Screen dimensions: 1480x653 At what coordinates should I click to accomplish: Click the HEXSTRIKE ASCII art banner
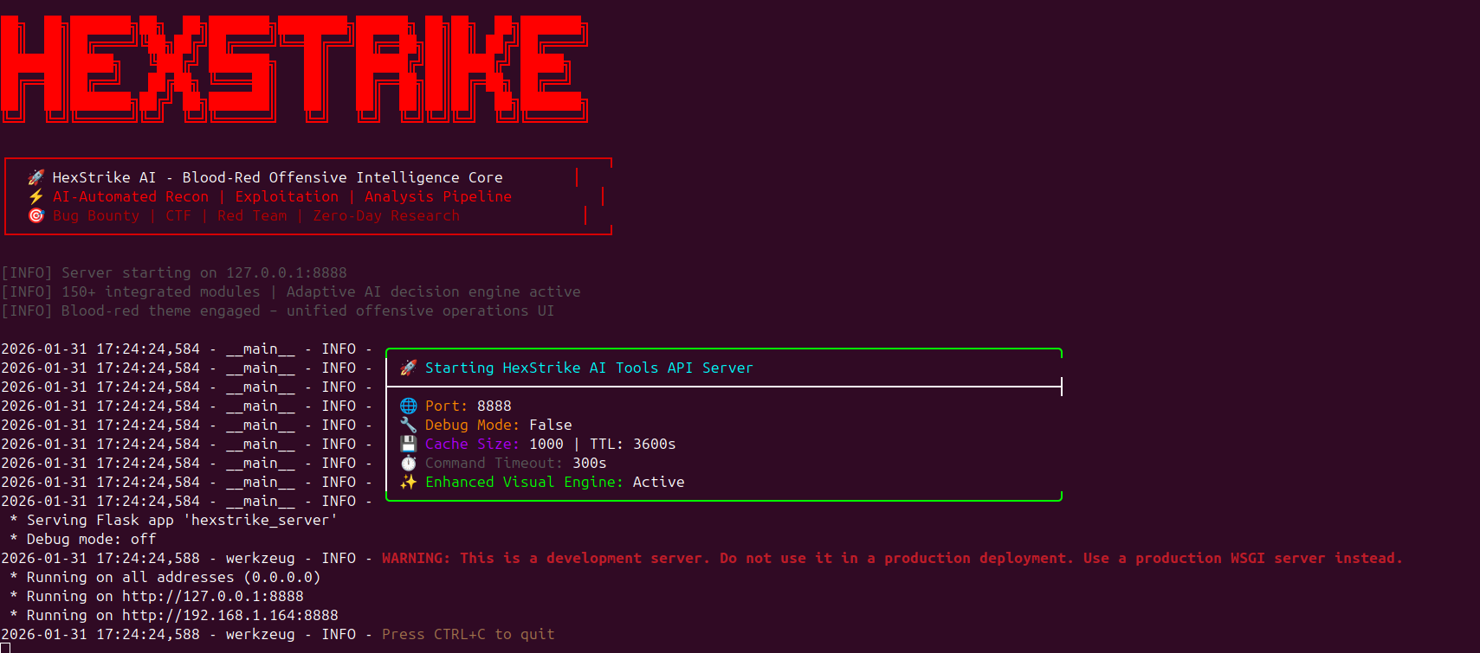[x=294, y=68]
